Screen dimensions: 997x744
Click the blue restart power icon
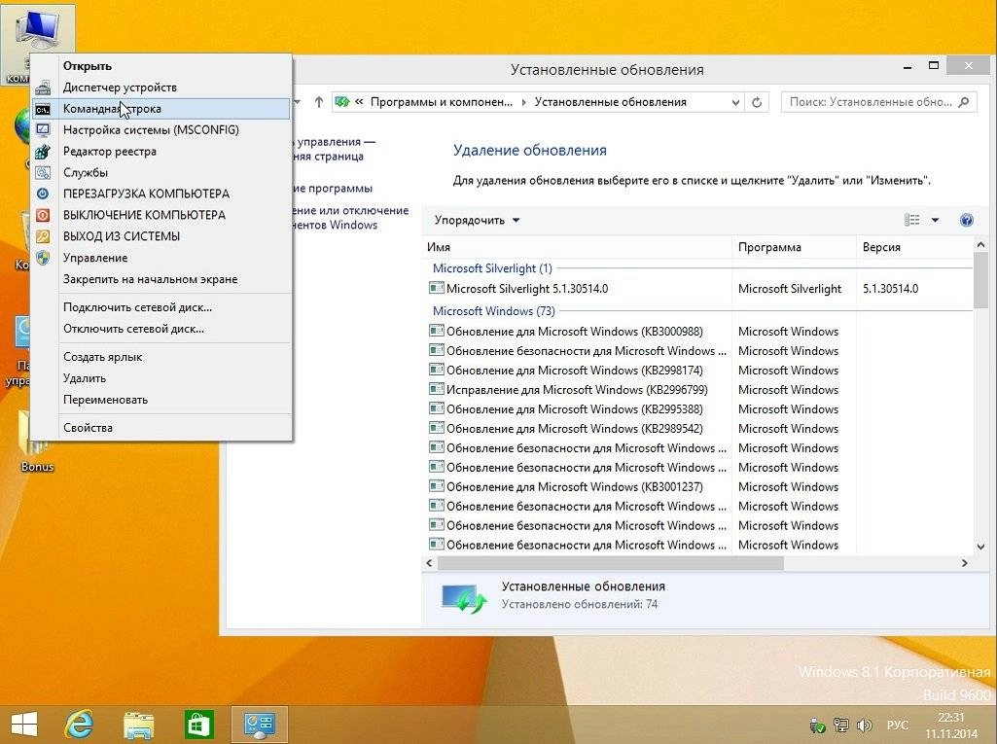(43, 194)
